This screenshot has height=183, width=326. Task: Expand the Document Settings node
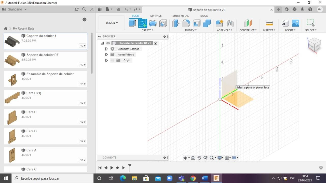106,49
